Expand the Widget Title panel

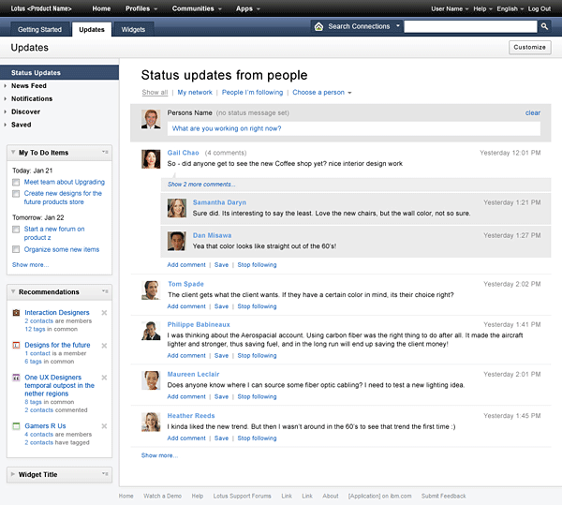[x=13, y=474]
